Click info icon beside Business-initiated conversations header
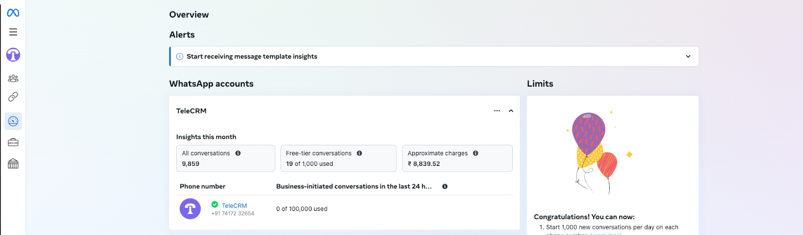This screenshot has width=803, height=235. (x=445, y=186)
